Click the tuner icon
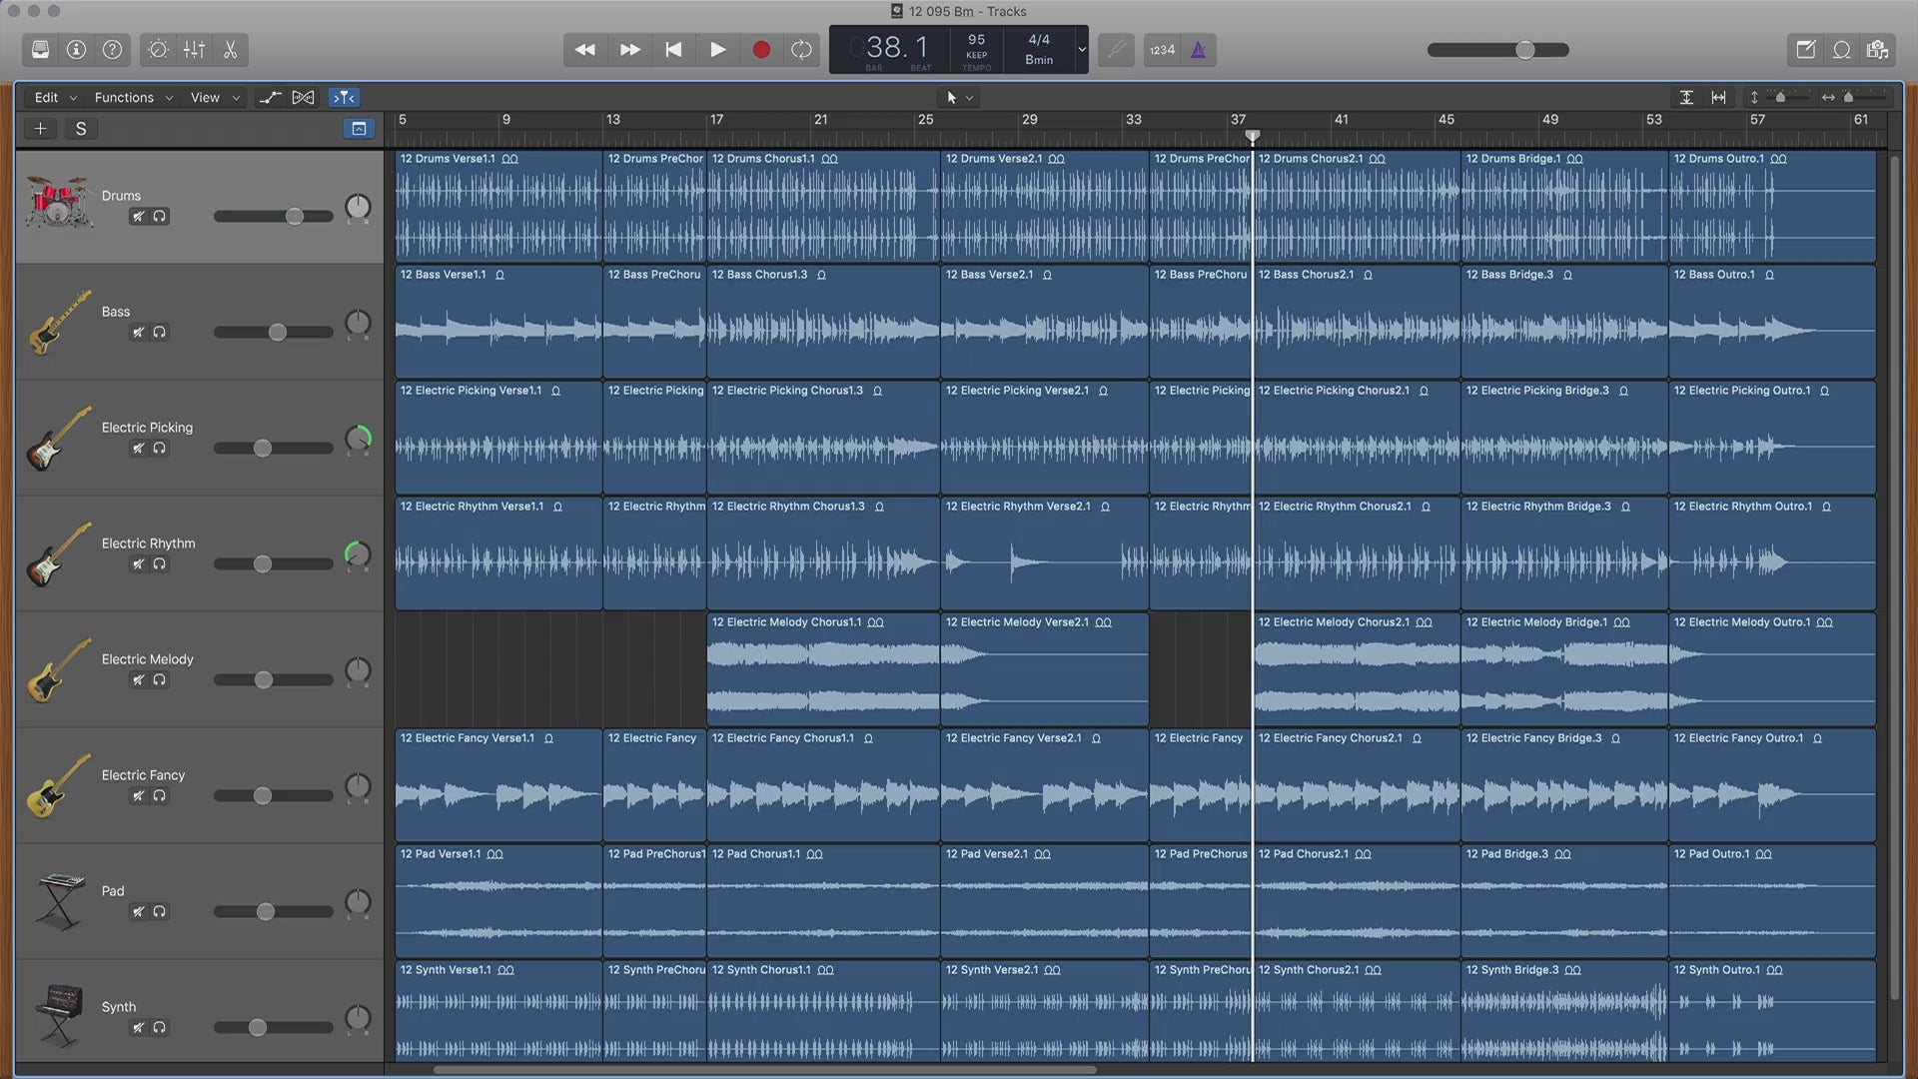 tap(1116, 50)
